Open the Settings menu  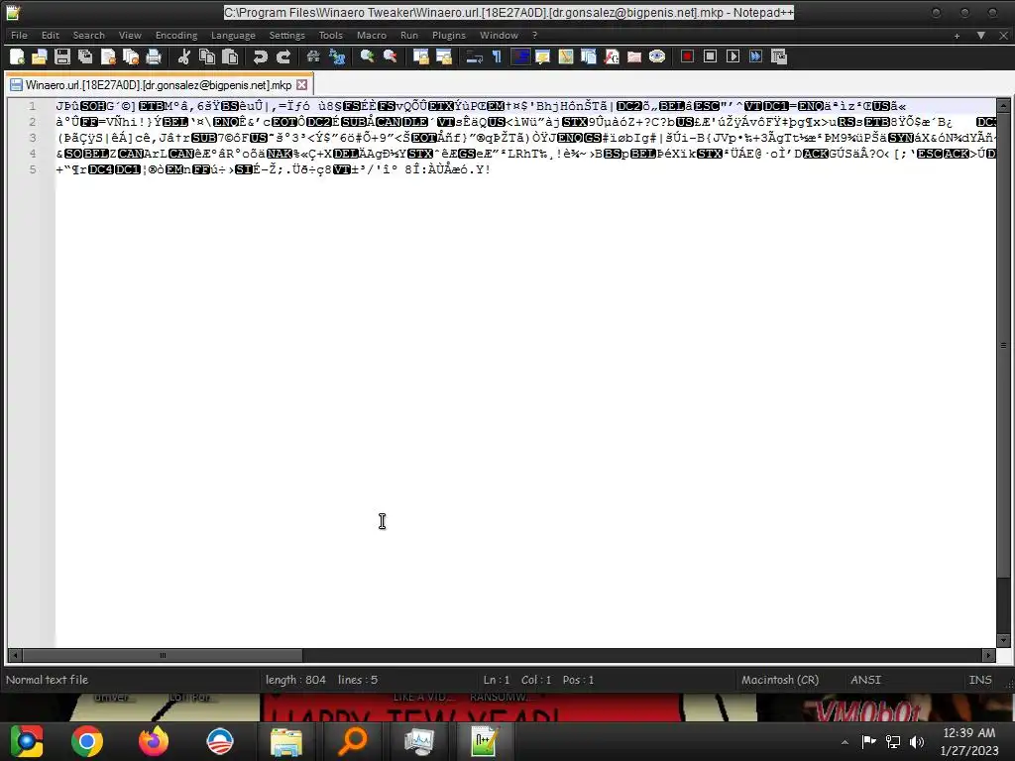pyautogui.click(x=286, y=35)
